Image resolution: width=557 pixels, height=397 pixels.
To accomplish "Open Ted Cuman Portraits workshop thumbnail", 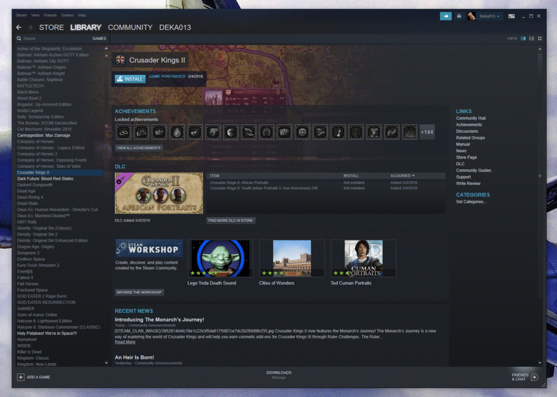I will pos(363,258).
